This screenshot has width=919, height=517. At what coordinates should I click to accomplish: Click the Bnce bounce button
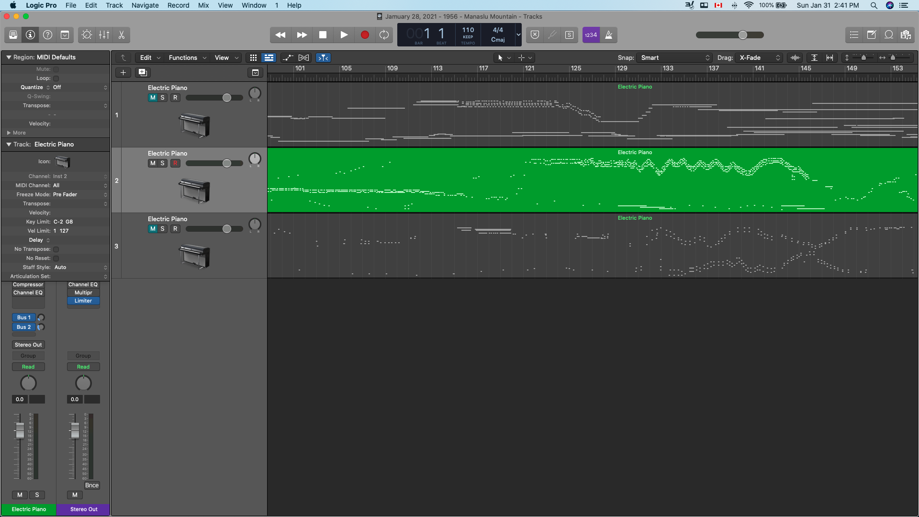[x=92, y=485]
